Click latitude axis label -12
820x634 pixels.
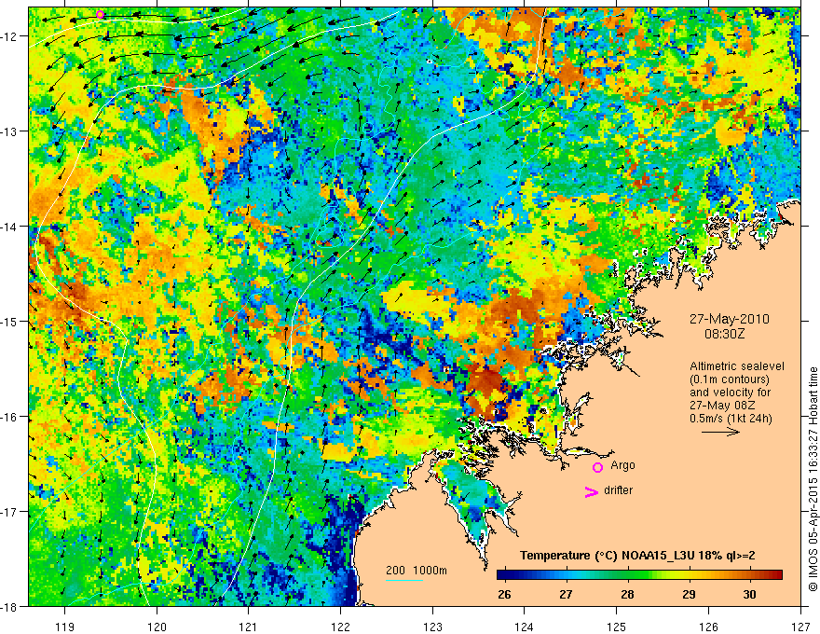[x=10, y=36]
